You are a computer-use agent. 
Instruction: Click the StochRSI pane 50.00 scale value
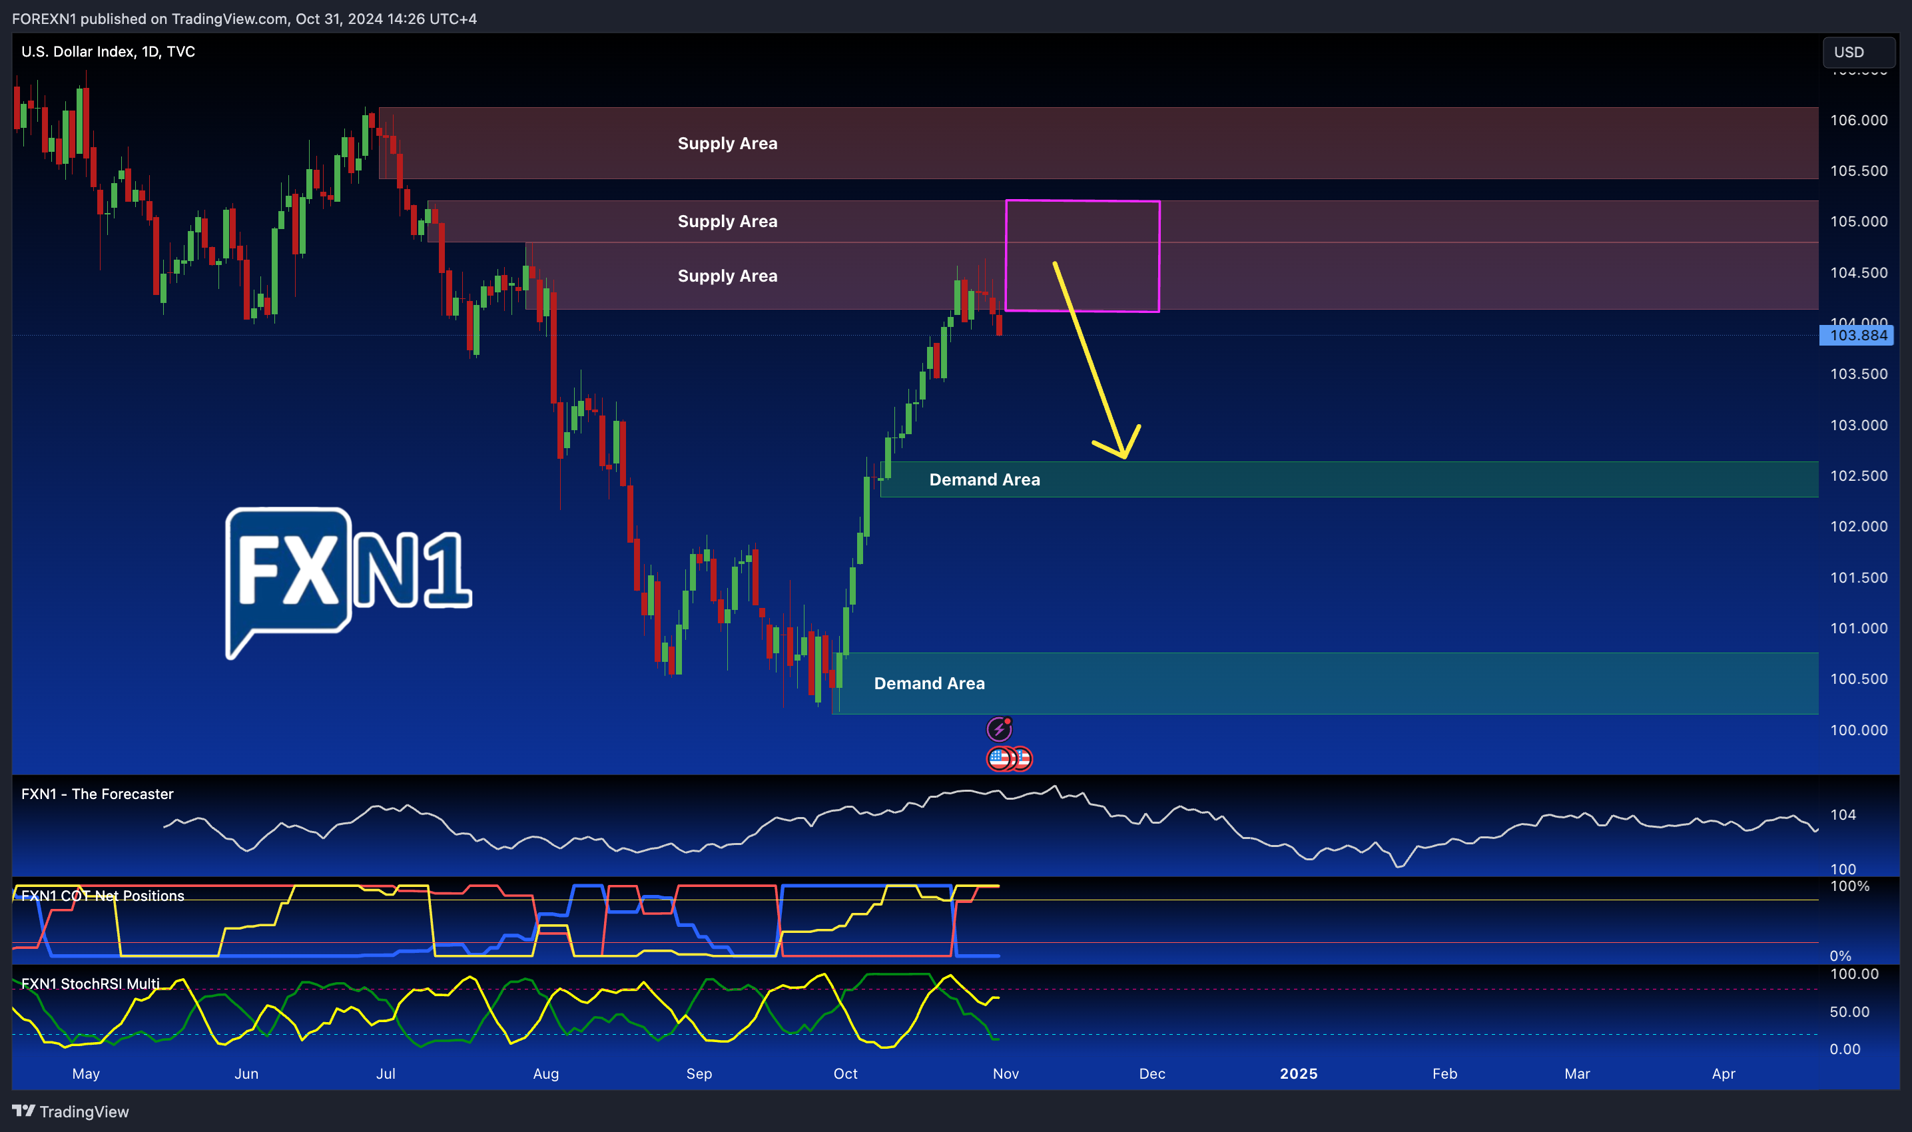1849,1011
